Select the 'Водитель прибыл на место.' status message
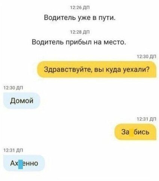This screenshot has height=181, width=159. click(79, 42)
